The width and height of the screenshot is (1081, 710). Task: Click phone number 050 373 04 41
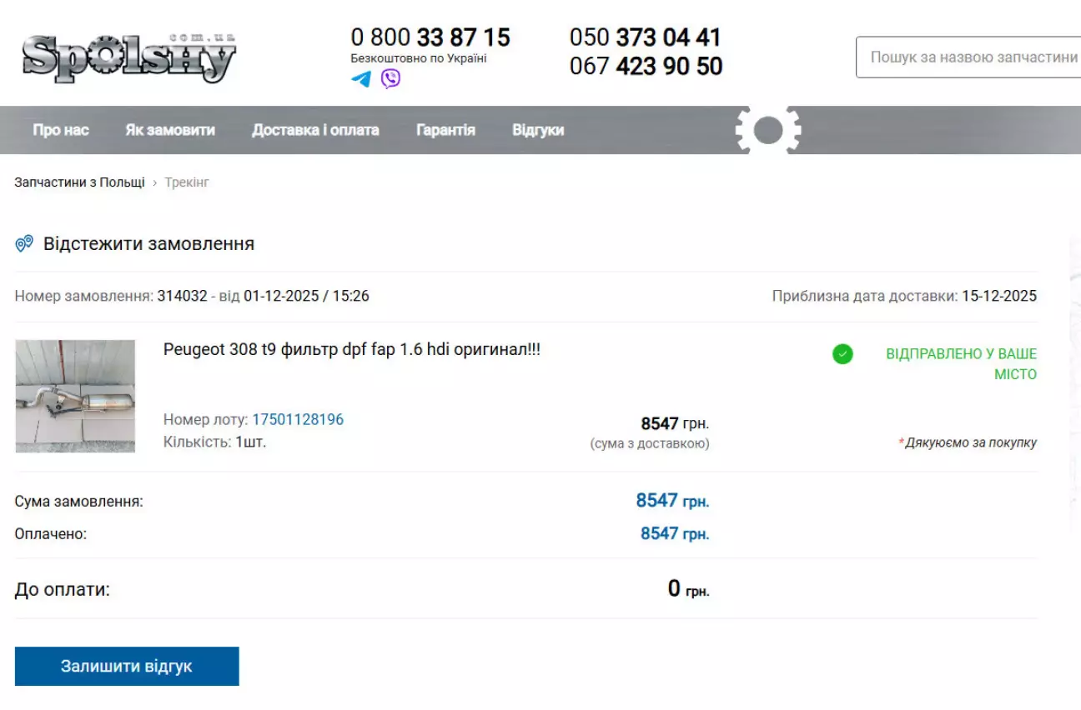pyautogui.click(x=645, y=37)
